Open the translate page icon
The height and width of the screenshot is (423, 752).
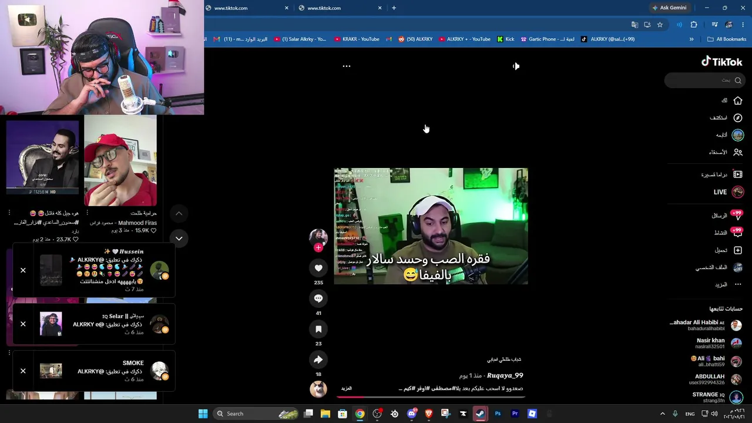coord(634,25)
